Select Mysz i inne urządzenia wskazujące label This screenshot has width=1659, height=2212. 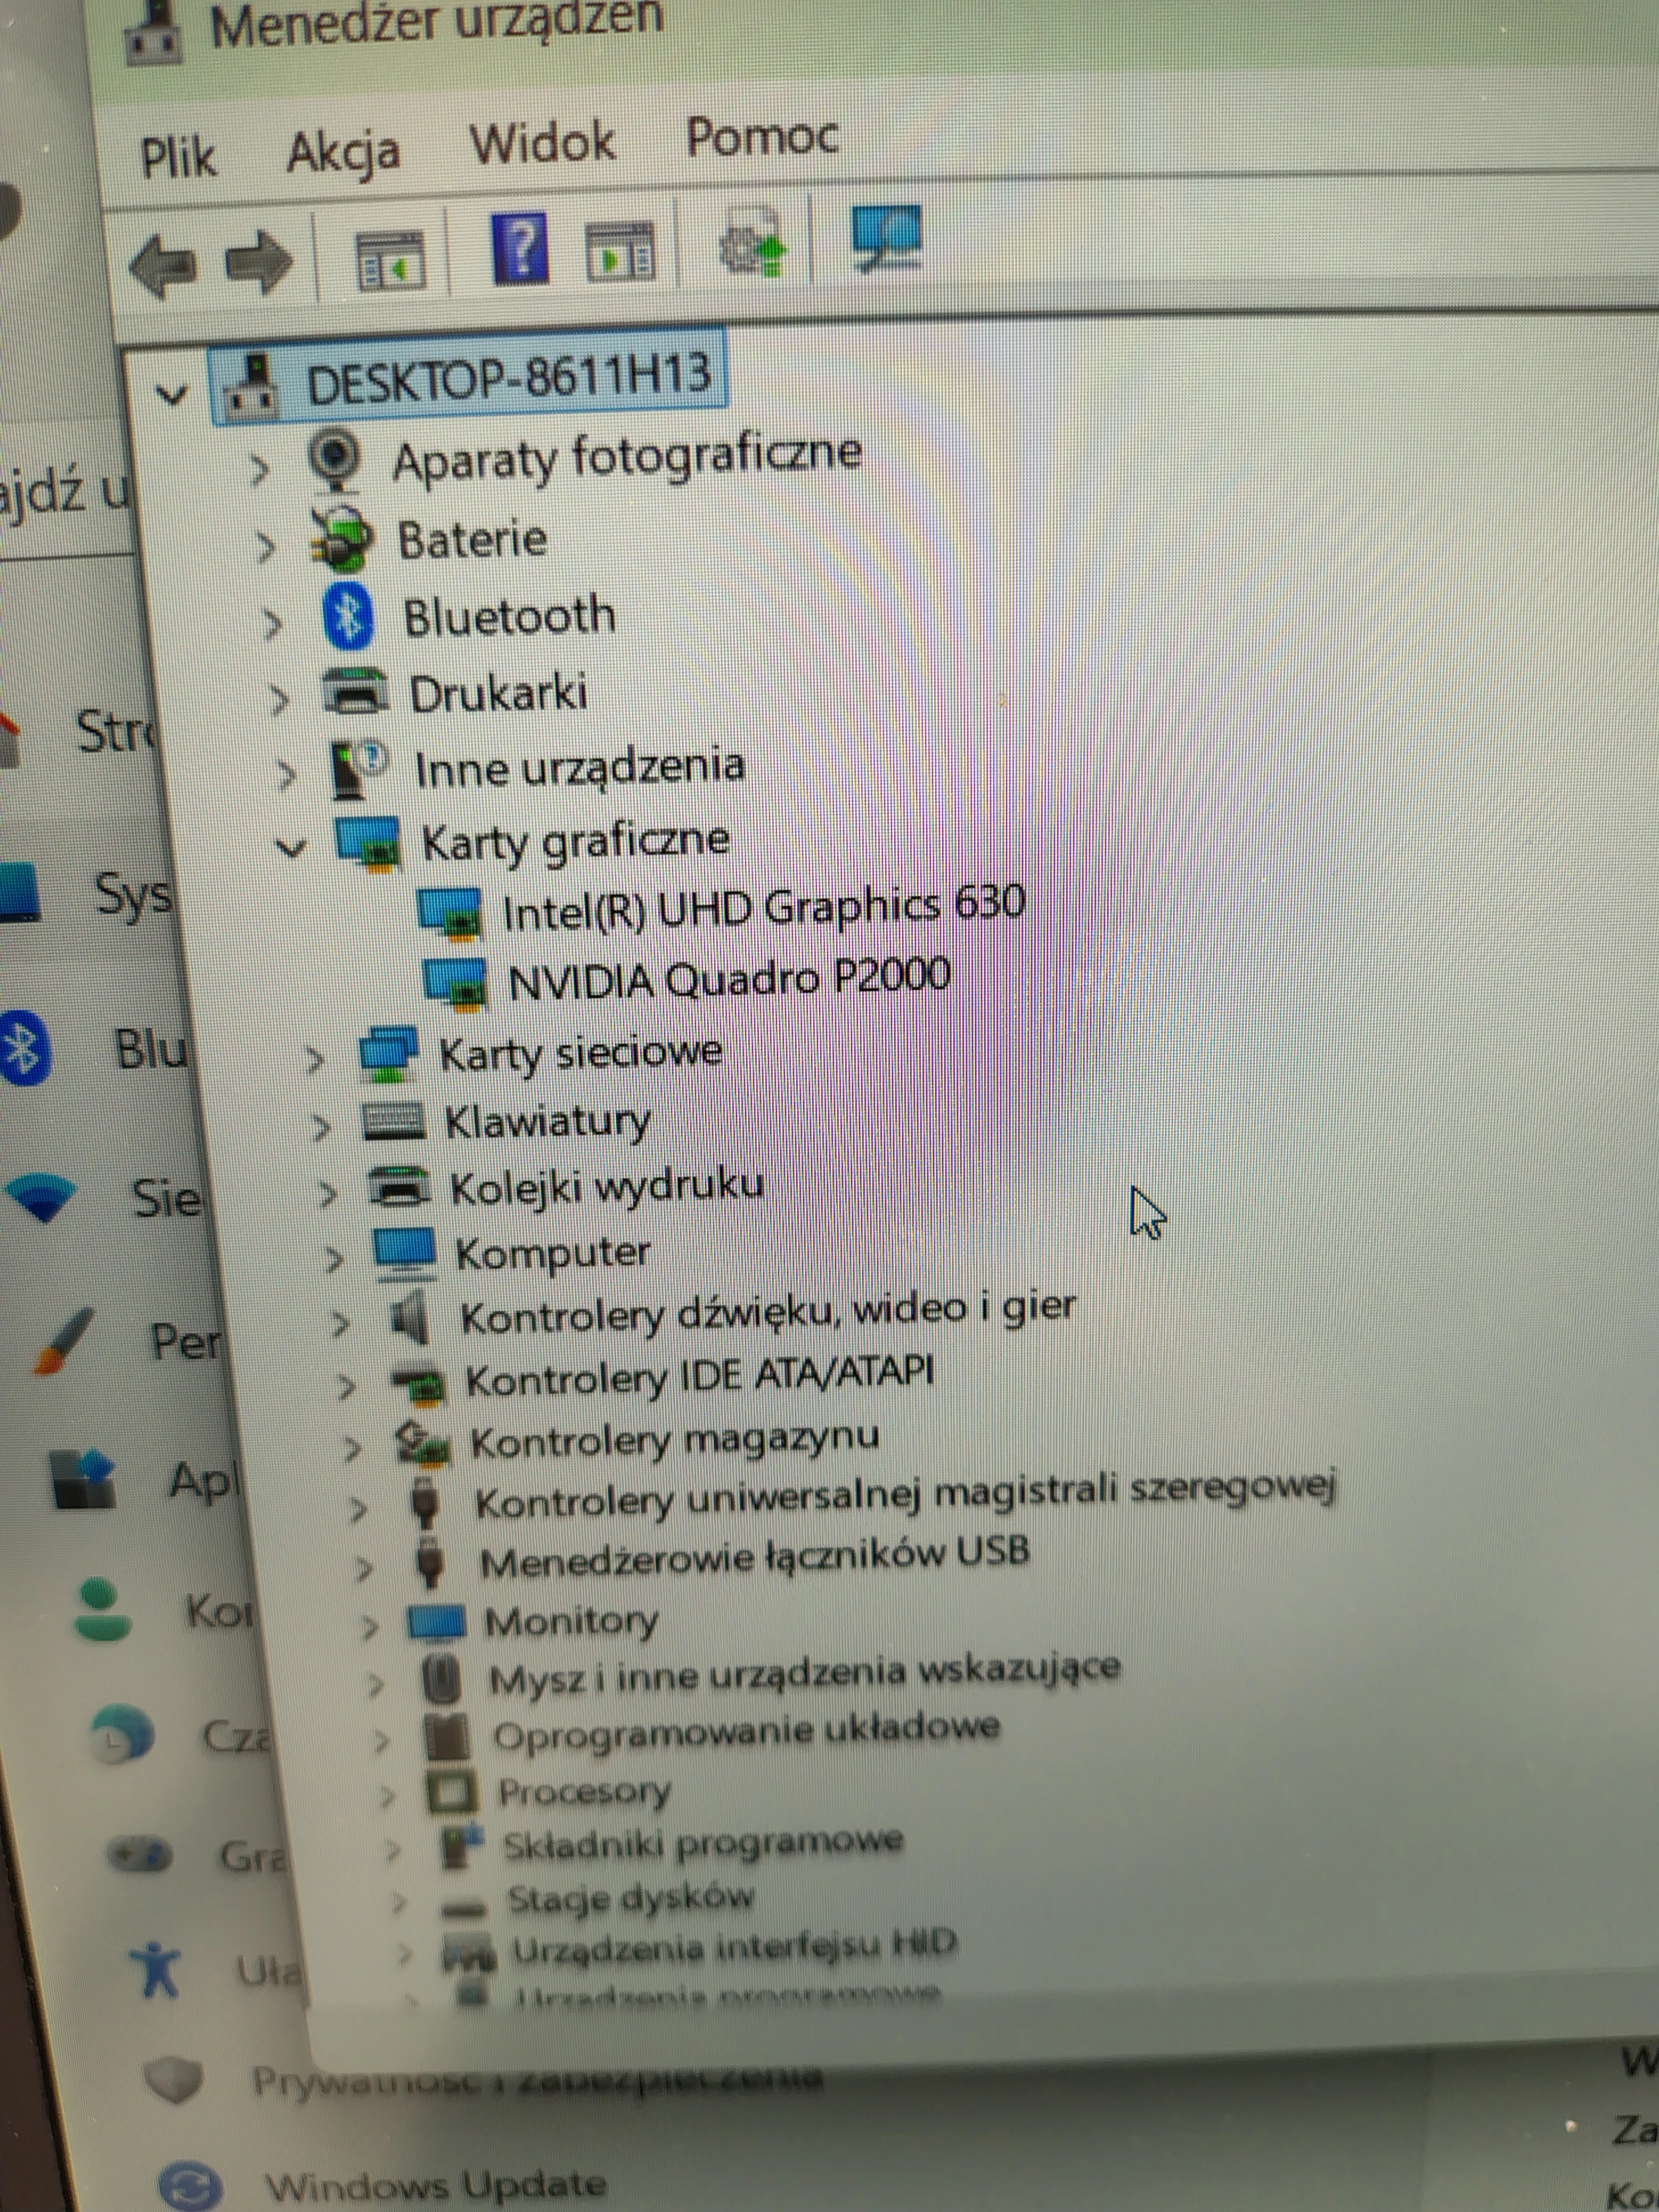coord(804,1675)
